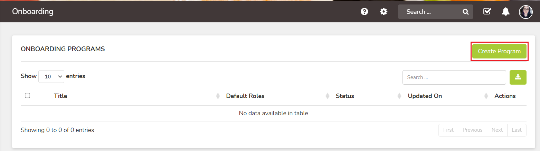Open the settings gear icon
This screenshot has width=540, height=151.
click(383, 12)
